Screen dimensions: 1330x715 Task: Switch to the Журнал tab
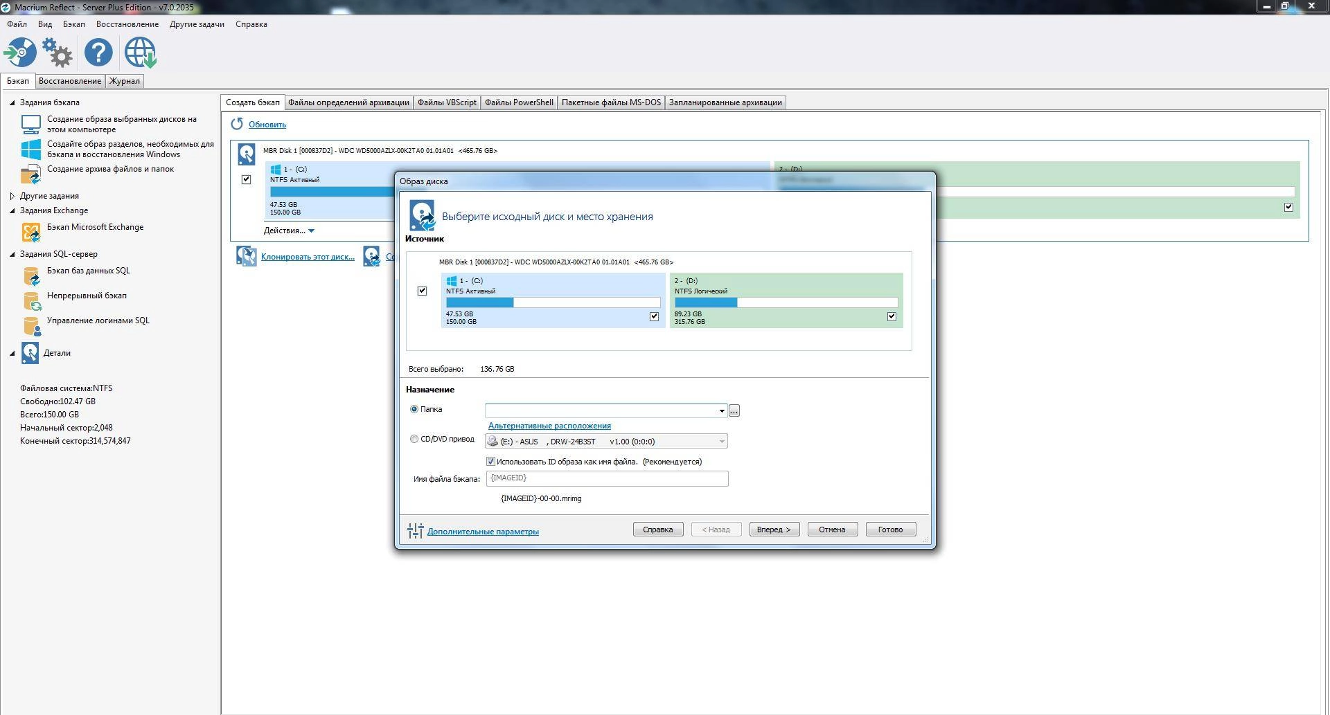[125, 81]
